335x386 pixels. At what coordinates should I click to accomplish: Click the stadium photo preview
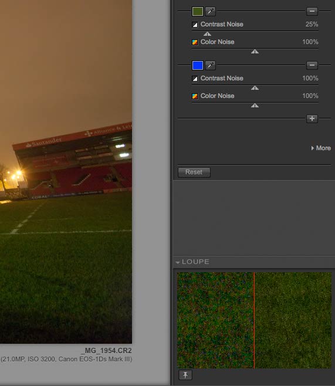pos(66,171)
